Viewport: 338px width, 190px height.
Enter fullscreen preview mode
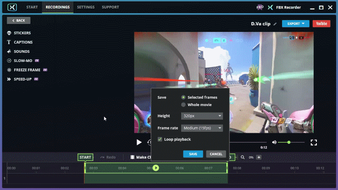pyautogui.click(x=314, y=143)
